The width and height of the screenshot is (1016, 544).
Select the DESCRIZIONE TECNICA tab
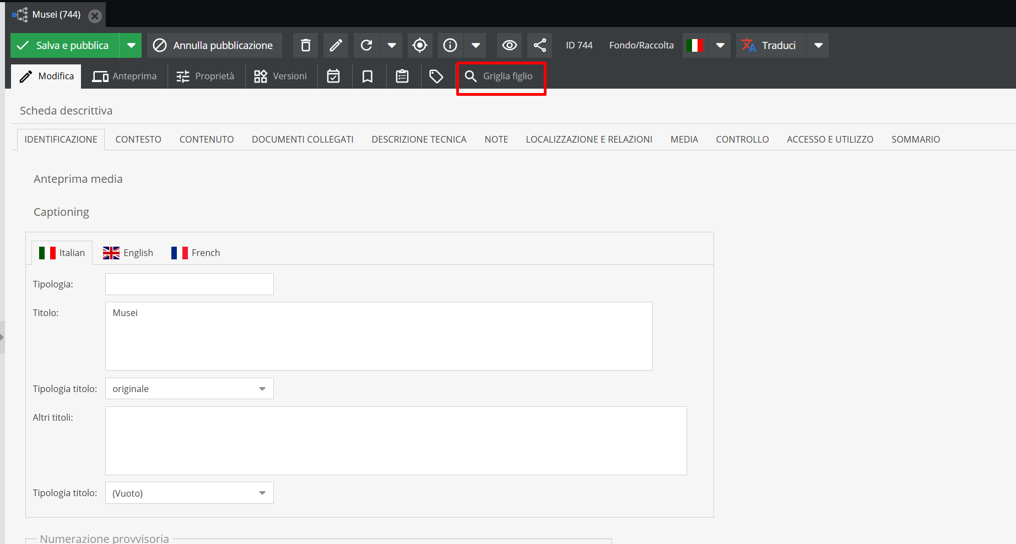(419, 139)
